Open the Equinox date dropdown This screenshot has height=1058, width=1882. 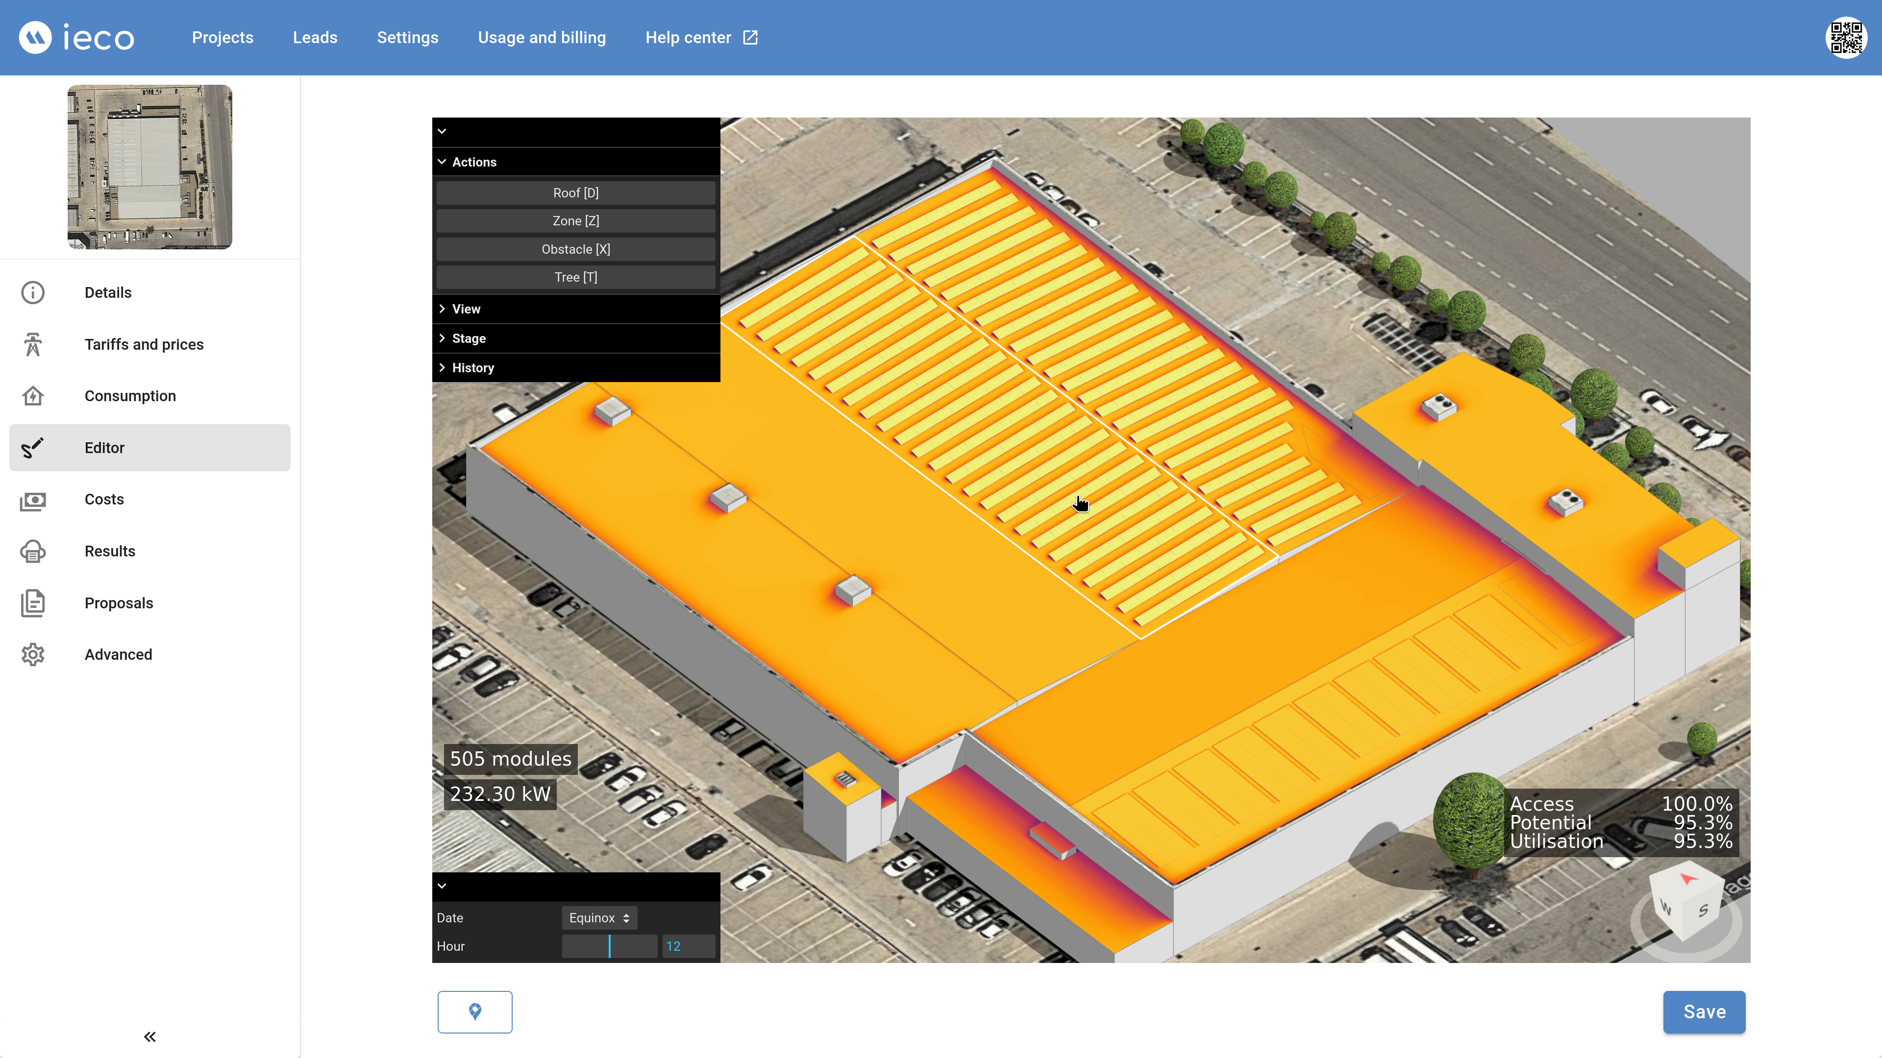(x=599, y=918)
